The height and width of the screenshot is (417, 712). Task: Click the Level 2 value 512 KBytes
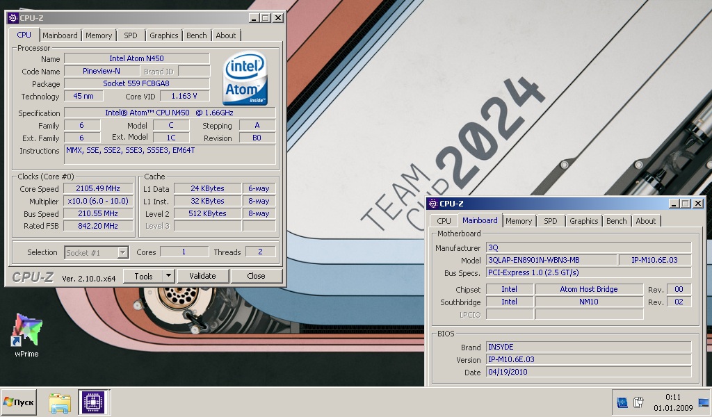click(207, 213)
